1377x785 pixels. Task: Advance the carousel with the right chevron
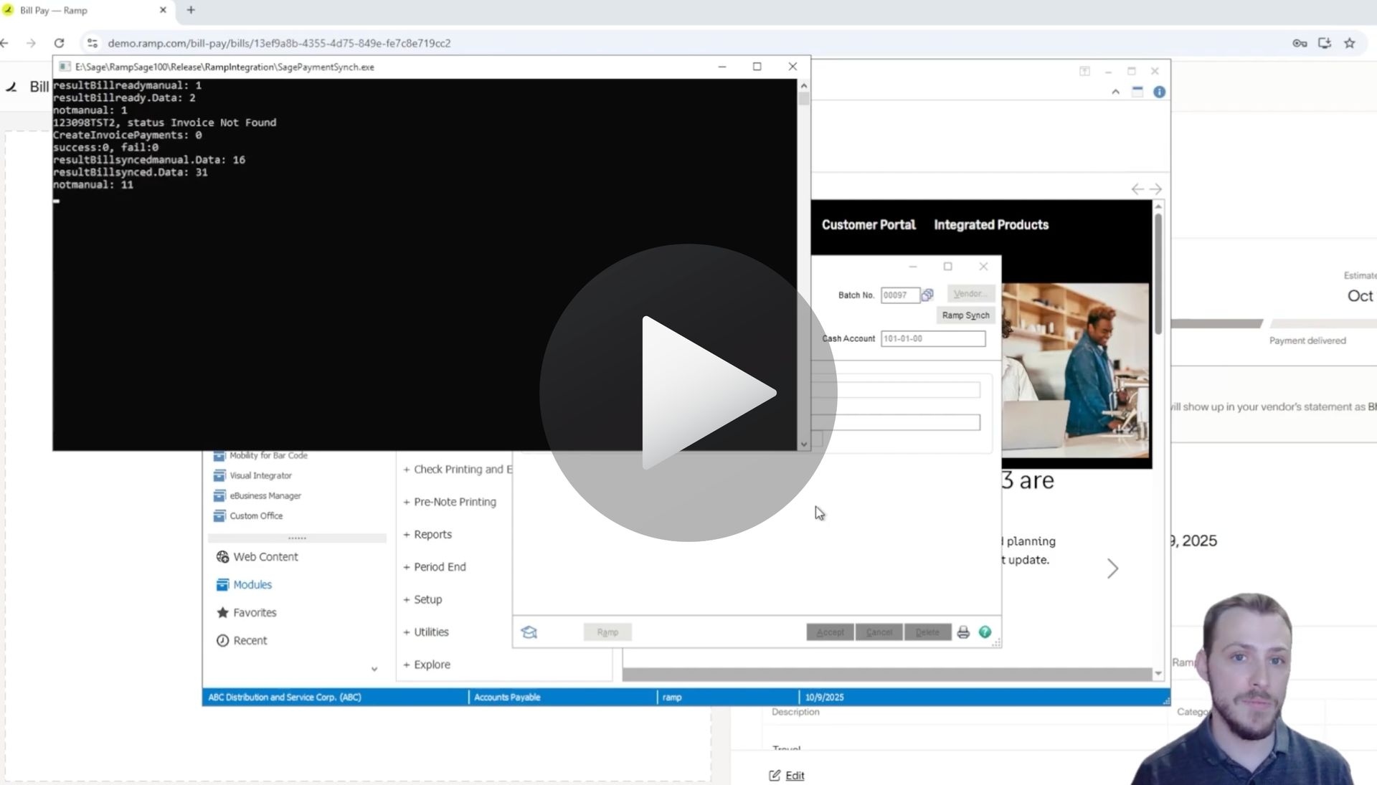click(x=1112, y=569)
